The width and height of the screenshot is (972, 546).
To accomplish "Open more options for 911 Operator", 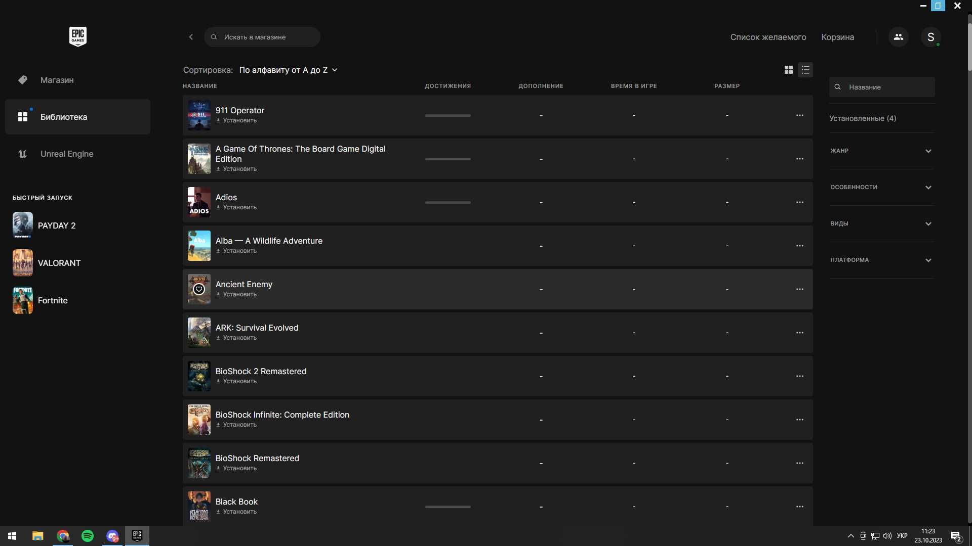I will (800, 115).
